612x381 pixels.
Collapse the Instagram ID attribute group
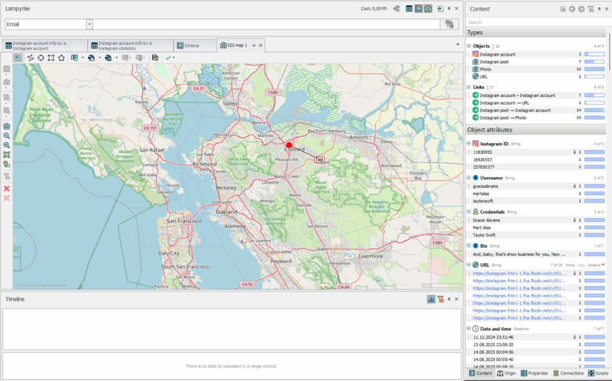coord(469,144)
